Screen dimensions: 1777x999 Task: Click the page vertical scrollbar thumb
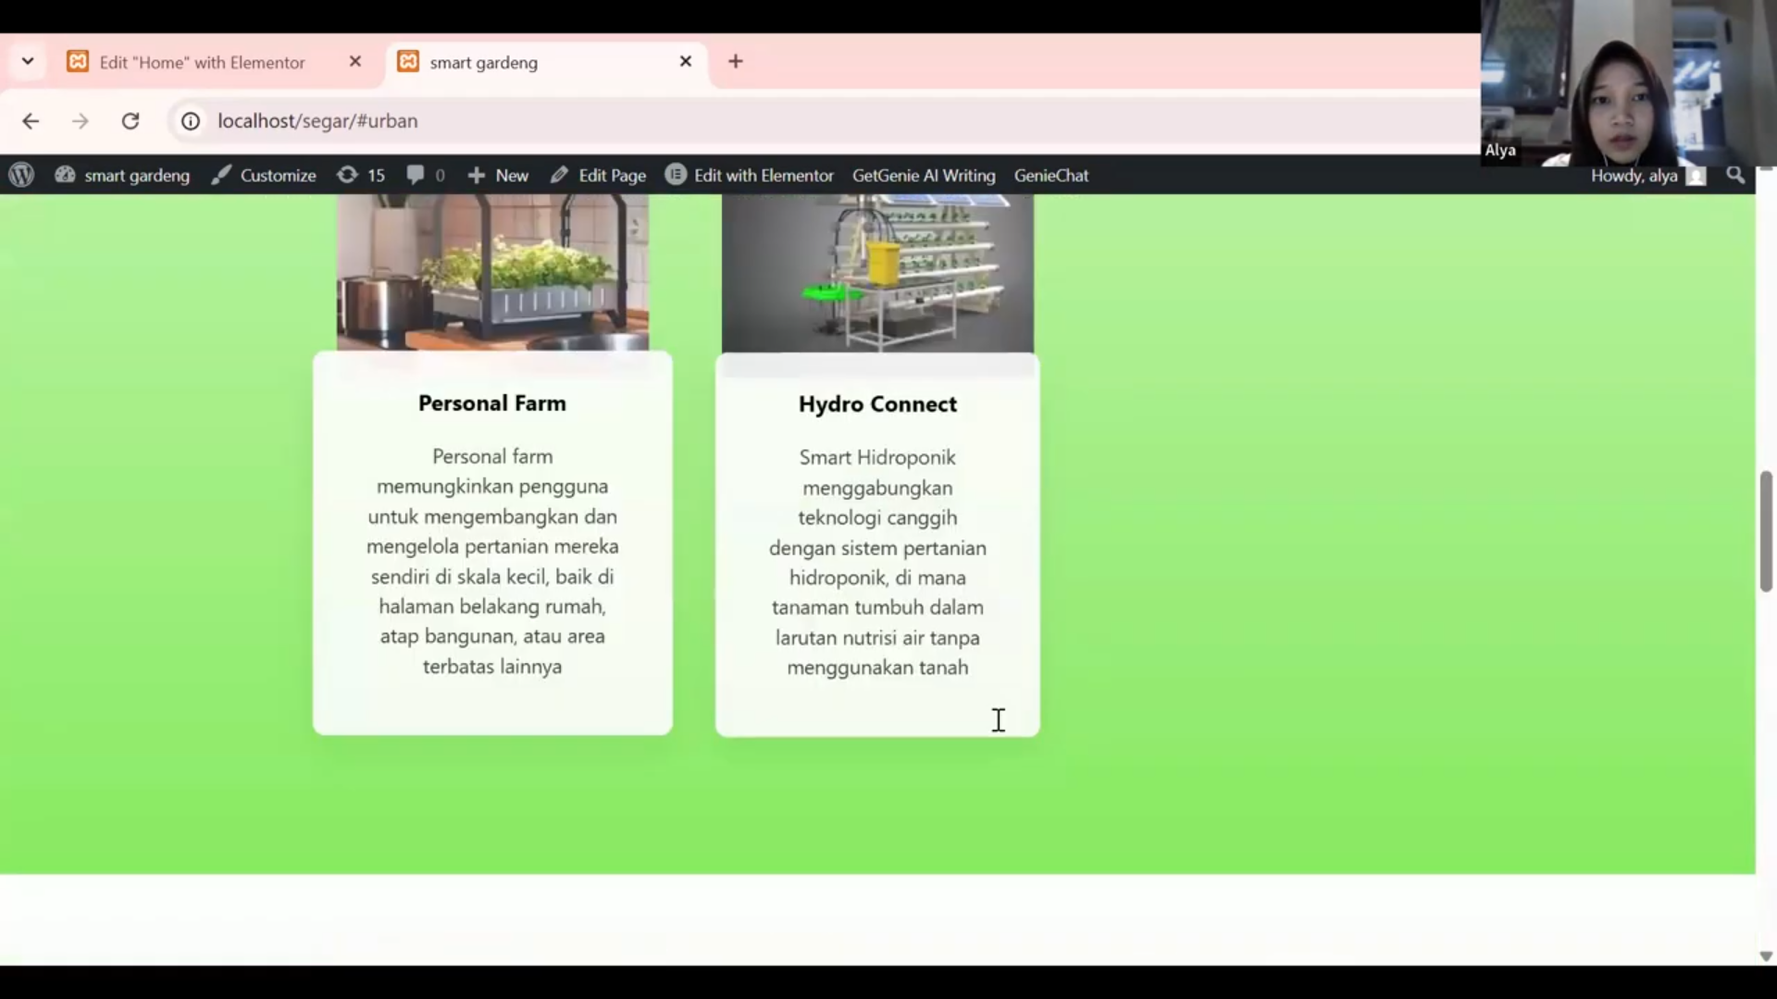1765,531
